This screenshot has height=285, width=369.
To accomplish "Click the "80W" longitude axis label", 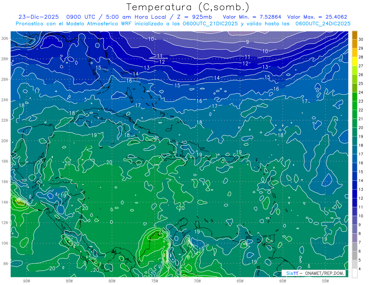I will pyautogui.click(x=112, y=281).
